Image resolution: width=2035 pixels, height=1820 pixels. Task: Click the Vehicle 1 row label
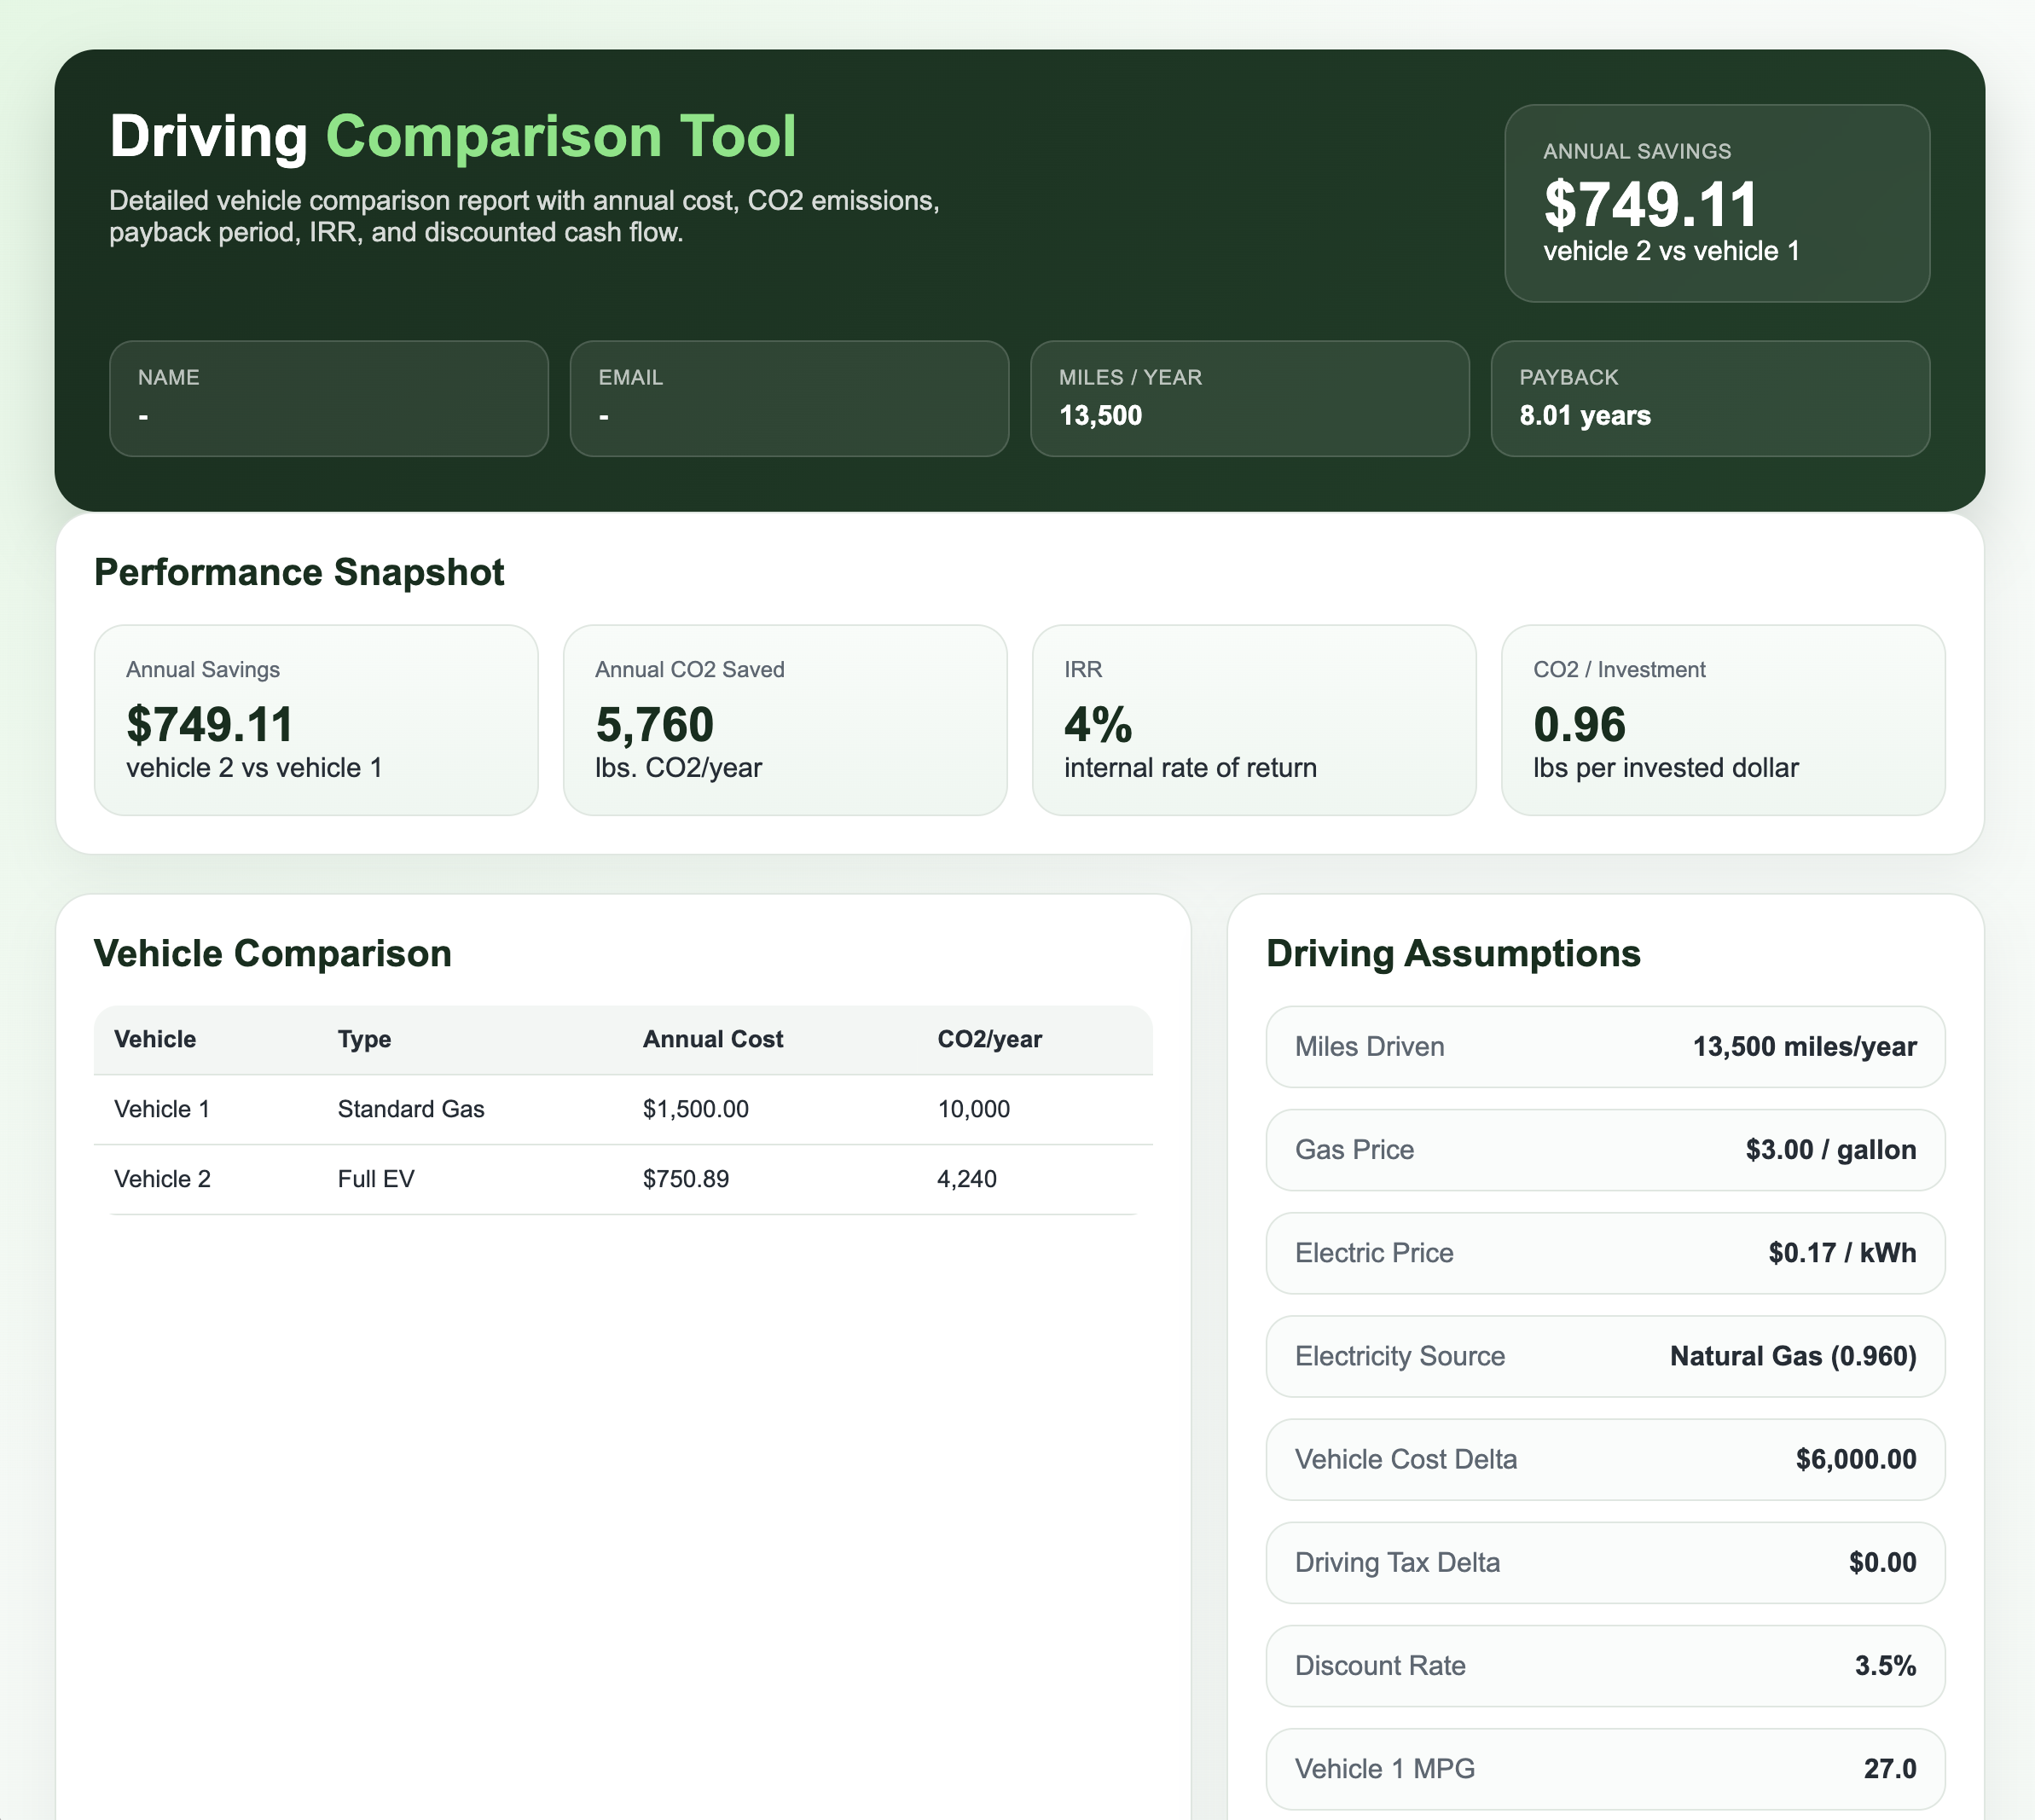click(x=162, y=1109)
